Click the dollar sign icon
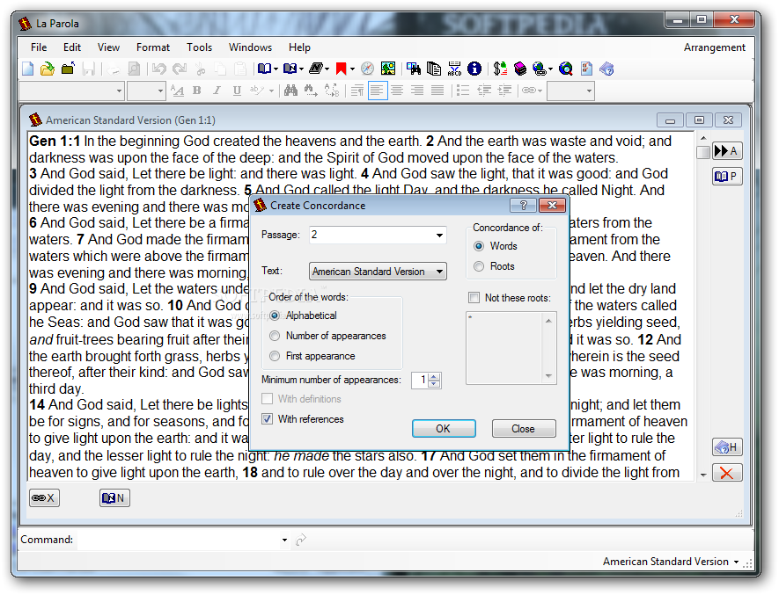 500,69
